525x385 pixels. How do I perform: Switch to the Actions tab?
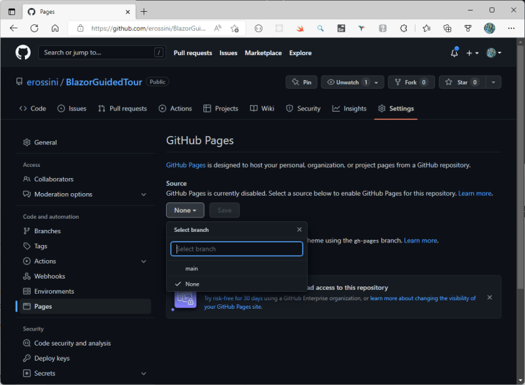[175, 108]
